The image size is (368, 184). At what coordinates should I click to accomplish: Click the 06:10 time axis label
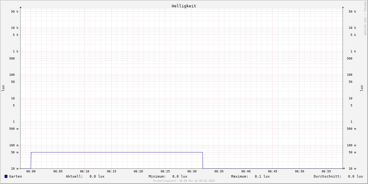coord(85,171)
